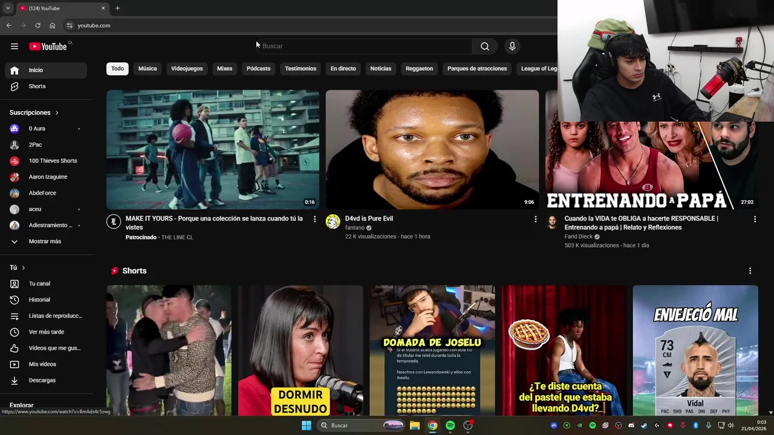The image size is (774, 435).
Task: Open the Shorts shelf options menu
Action: (x=750, y=271)
